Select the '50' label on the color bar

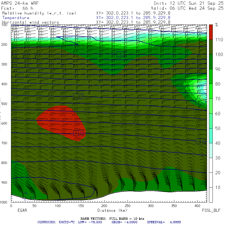coord(218,128)
